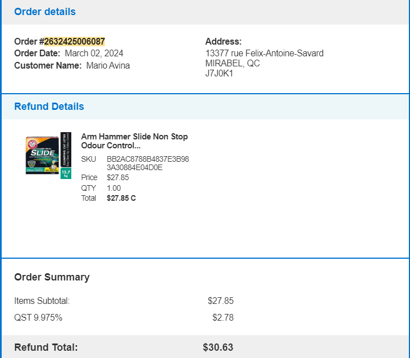Select the Refund Details heading
This screenshot has height=358, width=410.
click(49, 107)
